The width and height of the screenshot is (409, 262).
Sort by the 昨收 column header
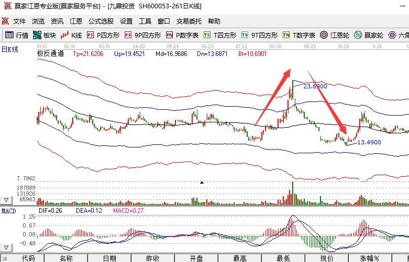point(153,258)
